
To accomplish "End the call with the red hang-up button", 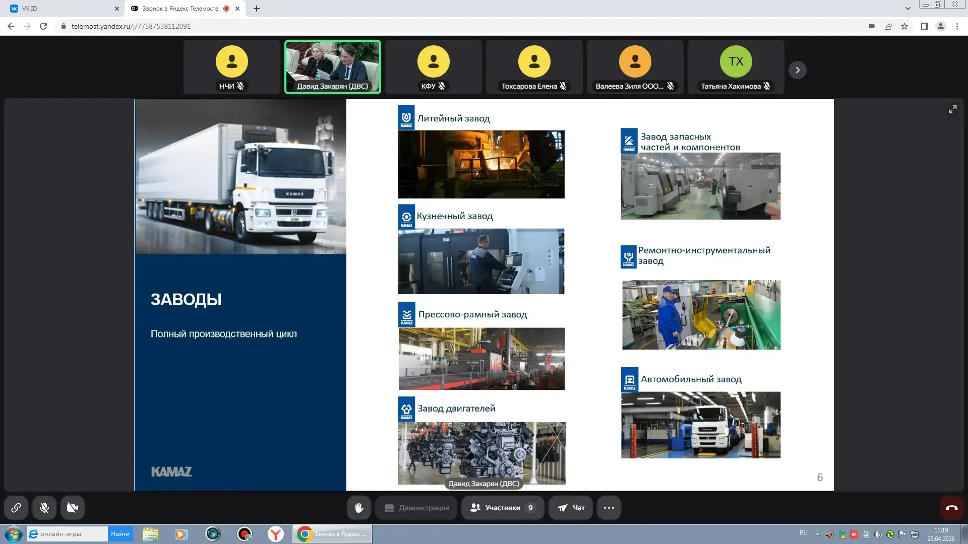I will pyautogui.click(x=952, y=508).
